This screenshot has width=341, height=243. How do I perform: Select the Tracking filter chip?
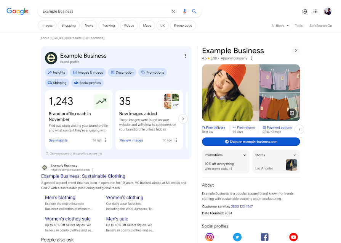(x=109, y=26)
